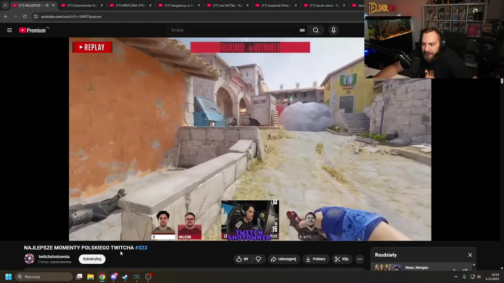The width and height of the screenshot is (504, 283).
Task: Open the on-screen keyboard in the search box
Action: (x=302, y=30)
